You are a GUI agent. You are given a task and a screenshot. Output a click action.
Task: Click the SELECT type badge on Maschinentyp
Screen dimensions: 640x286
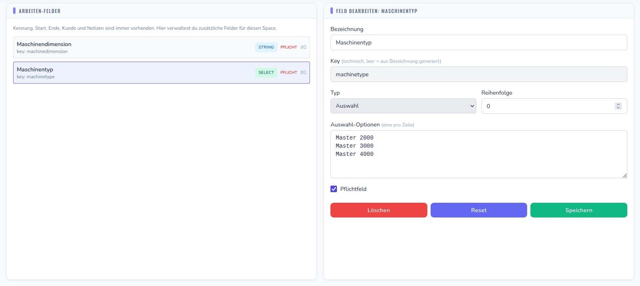pos(266,72)
